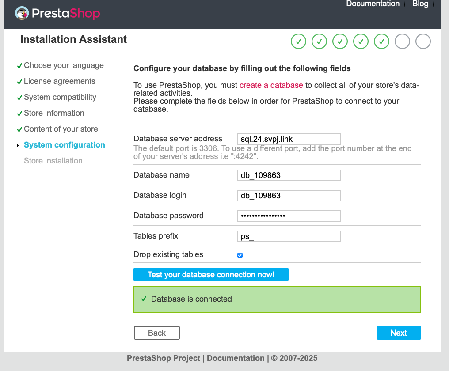The width and height of the screenshot is (449, 371).
Task: Click the third completed step circle
Action: (x=340, y=42)
